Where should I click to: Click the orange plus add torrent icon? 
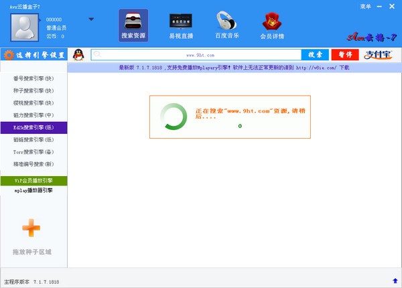[31, 228]
